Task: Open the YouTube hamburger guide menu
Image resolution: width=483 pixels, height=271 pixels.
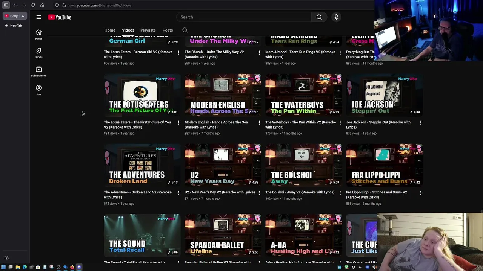Action: tap(38, 17)
